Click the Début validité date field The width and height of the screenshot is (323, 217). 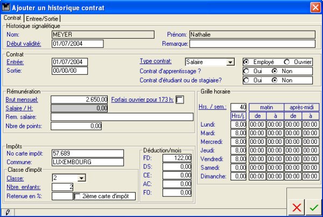tap(78, 44)
